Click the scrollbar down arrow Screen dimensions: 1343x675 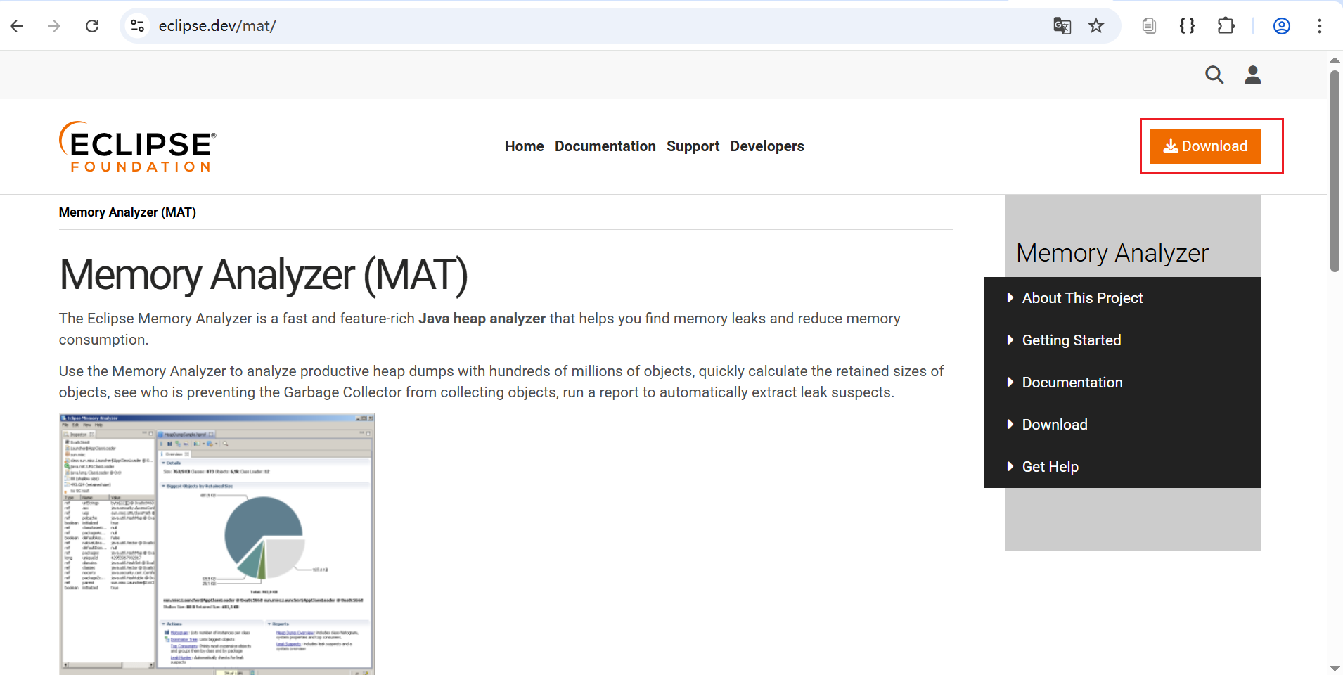coord(1335,668)
